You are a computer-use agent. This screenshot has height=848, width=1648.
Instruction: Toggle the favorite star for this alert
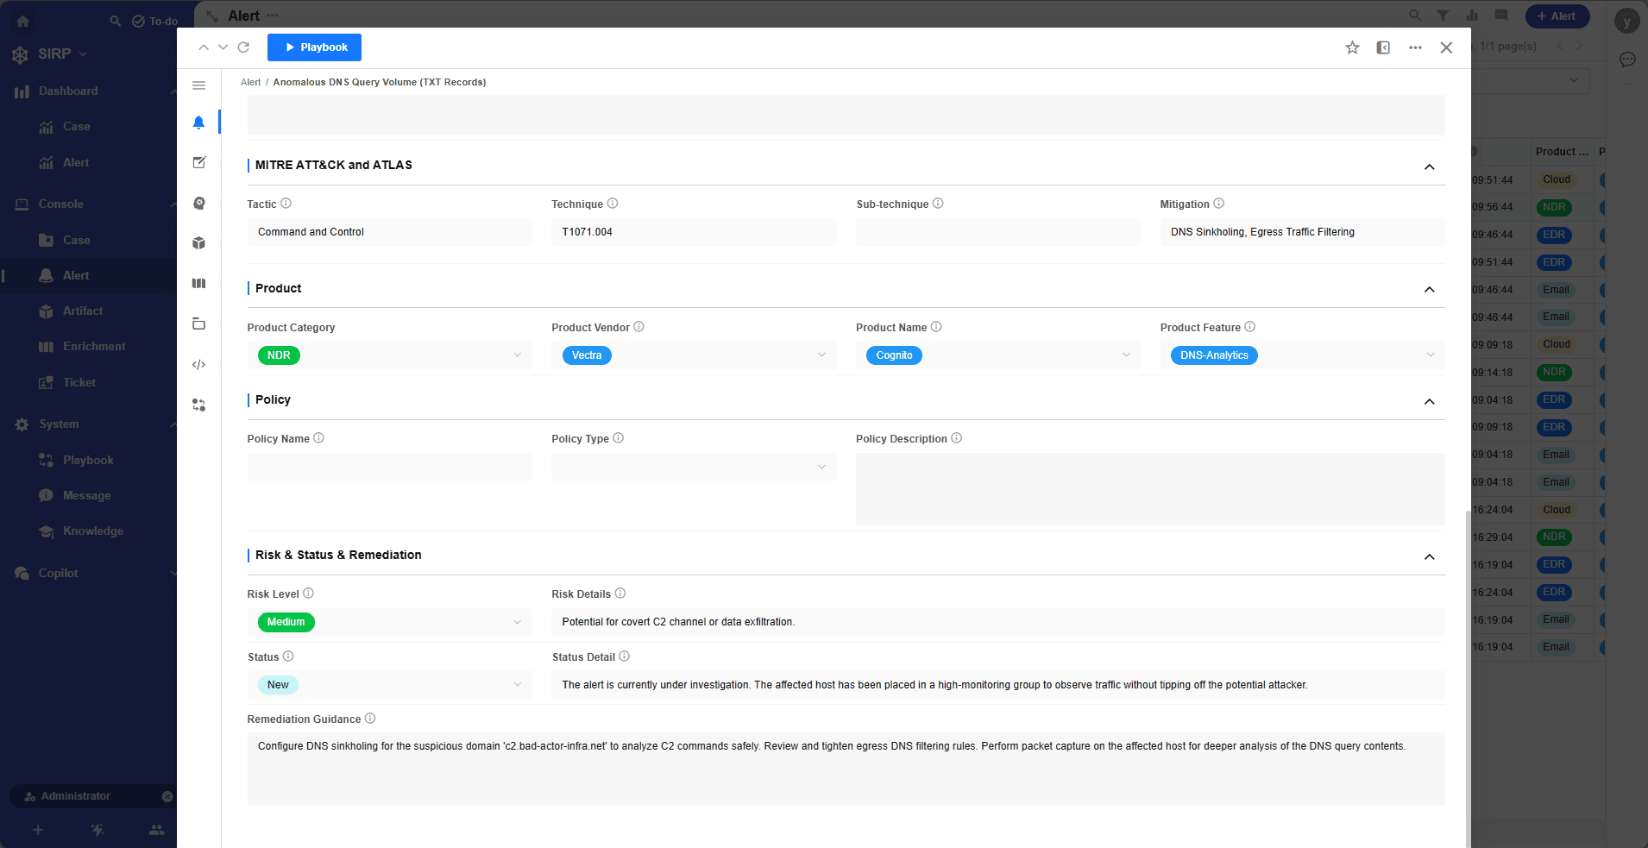tap(1352, 47)
